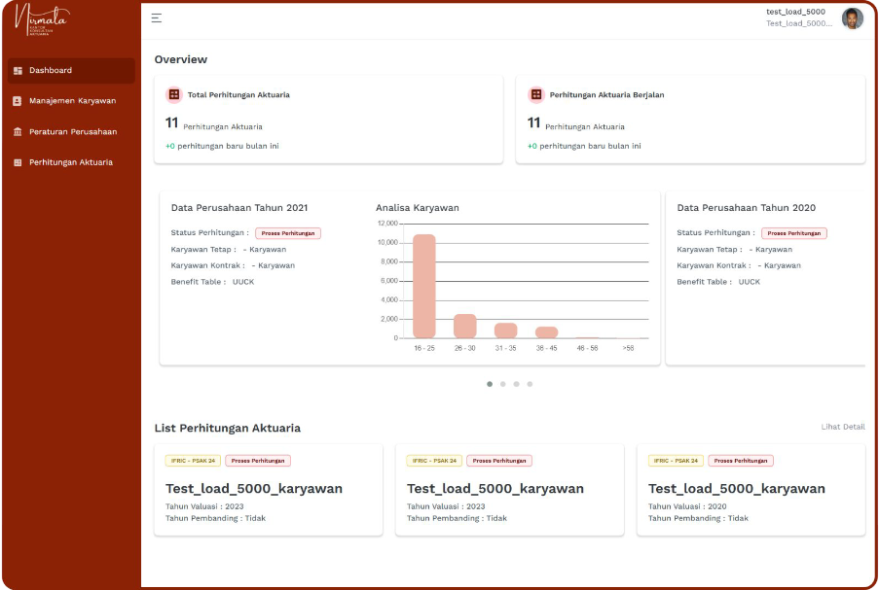Image resolution: width=879 pixels, height=590 pixels.
Task: Click the Manajemen Karyawan person icon
Action: coord(18,101)
